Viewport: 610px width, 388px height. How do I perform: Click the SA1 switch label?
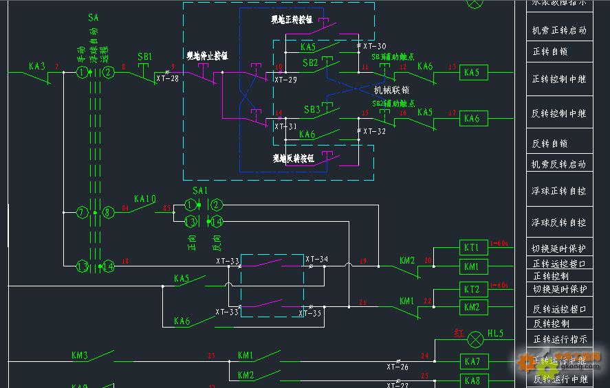200,191
